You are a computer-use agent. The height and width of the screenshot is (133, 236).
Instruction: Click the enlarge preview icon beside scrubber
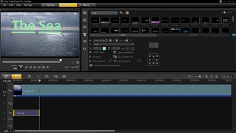pos(77,62)
